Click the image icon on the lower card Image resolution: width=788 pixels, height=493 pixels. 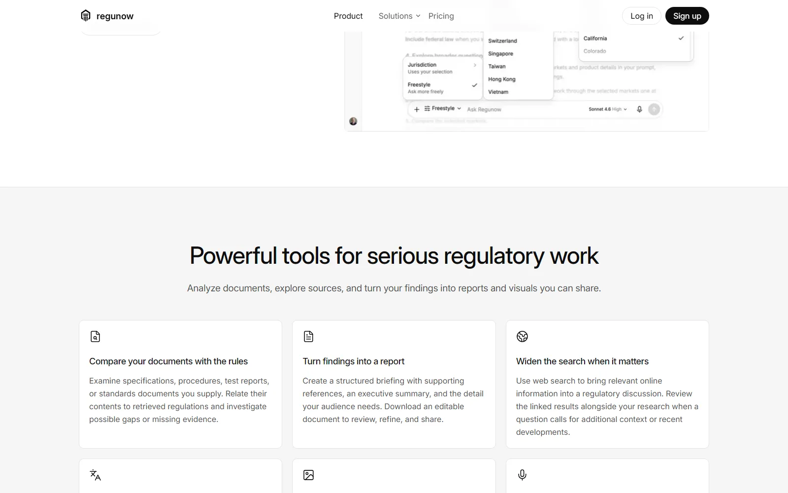[308, 475]
